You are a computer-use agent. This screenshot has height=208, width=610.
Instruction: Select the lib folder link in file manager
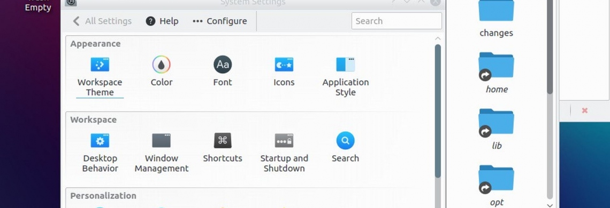(496, 129)
